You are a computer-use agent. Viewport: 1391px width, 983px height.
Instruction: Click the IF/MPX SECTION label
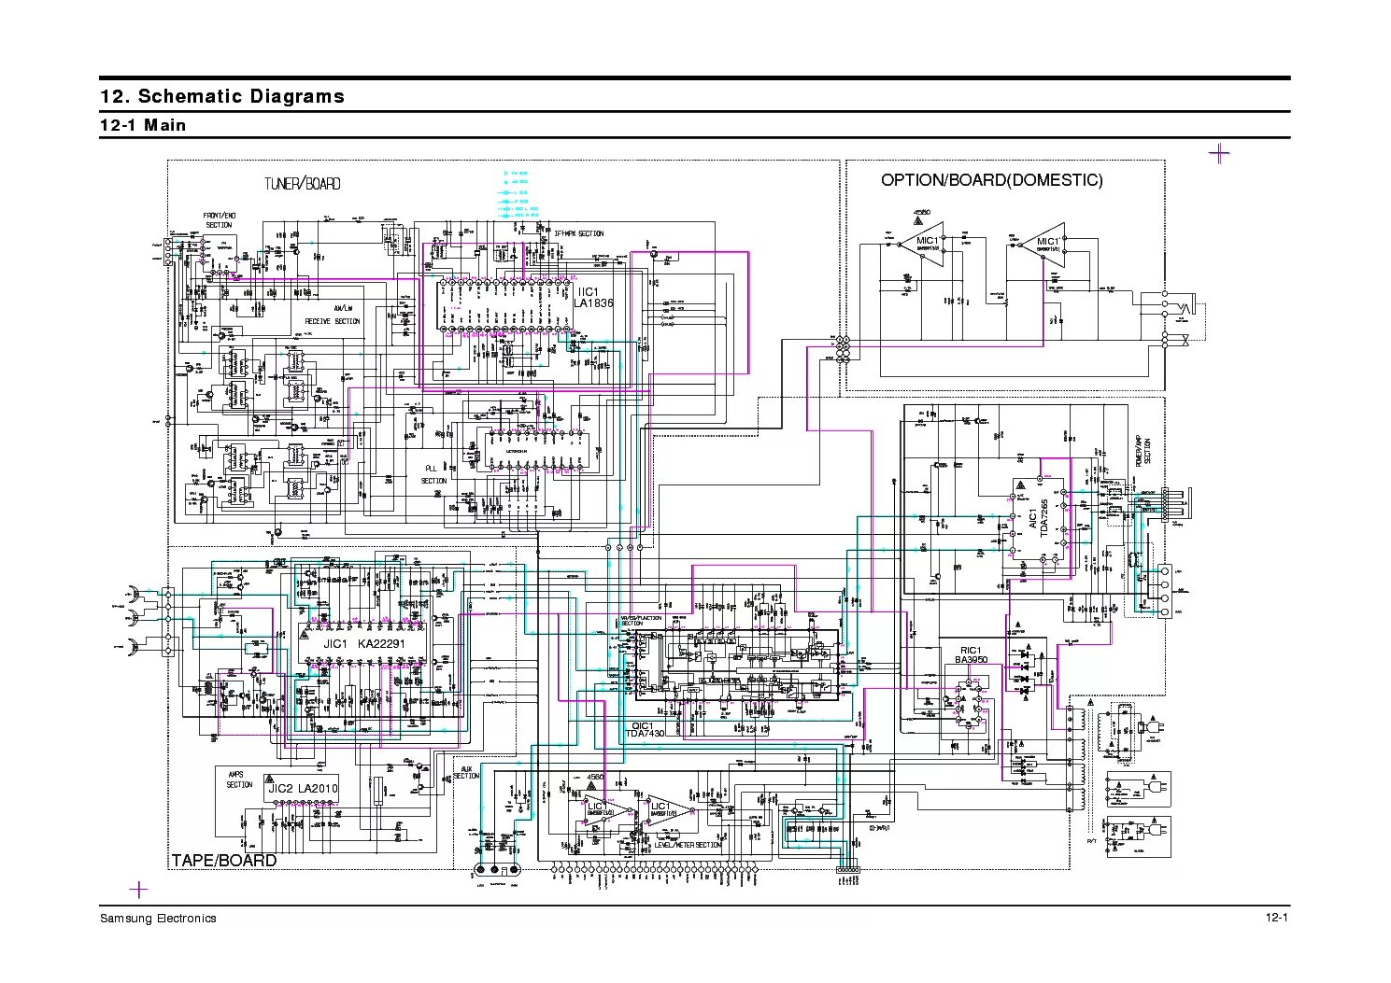click(x=578, y=233)
